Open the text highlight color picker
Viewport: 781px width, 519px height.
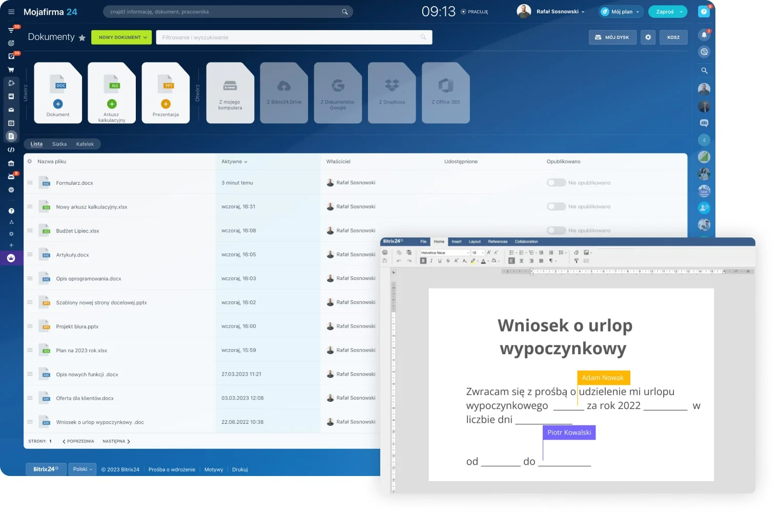coord(473,261)
